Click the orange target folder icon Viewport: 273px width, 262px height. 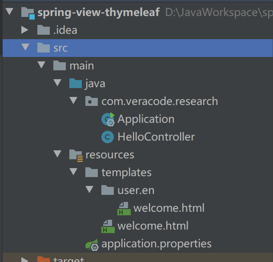point(44,259)
